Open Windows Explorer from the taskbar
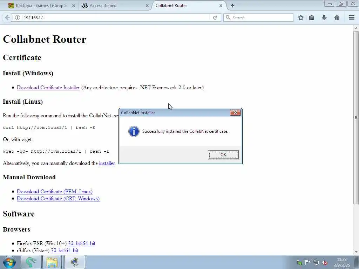This screenshot has width=359, height=269. 52,262
